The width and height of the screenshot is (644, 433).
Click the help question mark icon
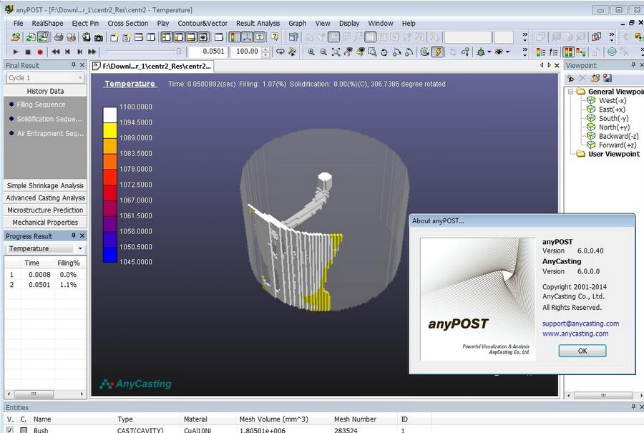274,37
